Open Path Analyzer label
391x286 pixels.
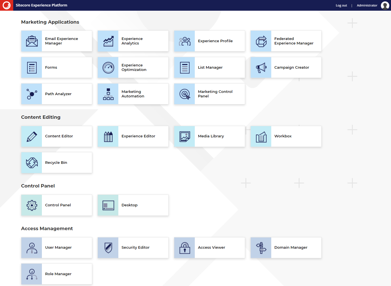tap(58, 94)
